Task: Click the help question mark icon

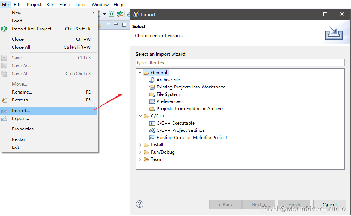Action: click(140, 204)
